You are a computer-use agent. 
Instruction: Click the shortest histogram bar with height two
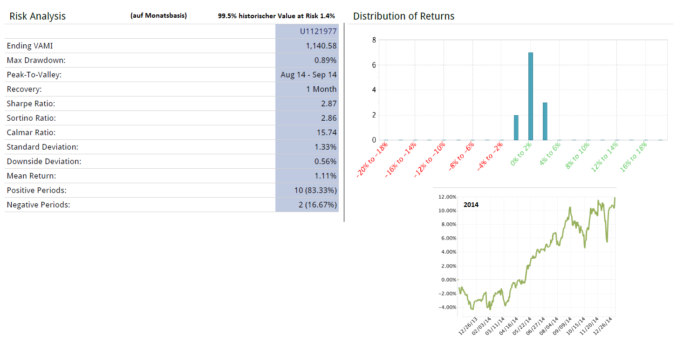pos(516,127)
